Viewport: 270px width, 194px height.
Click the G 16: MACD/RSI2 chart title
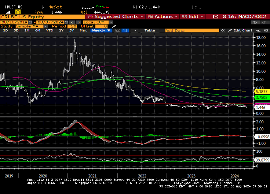coord(244,17)
